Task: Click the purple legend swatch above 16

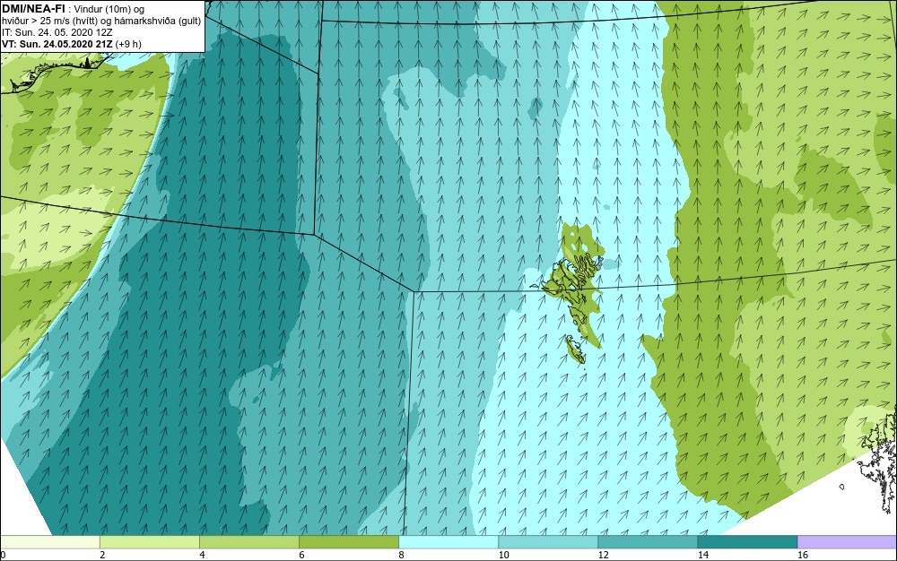Action: coord(848,542)
